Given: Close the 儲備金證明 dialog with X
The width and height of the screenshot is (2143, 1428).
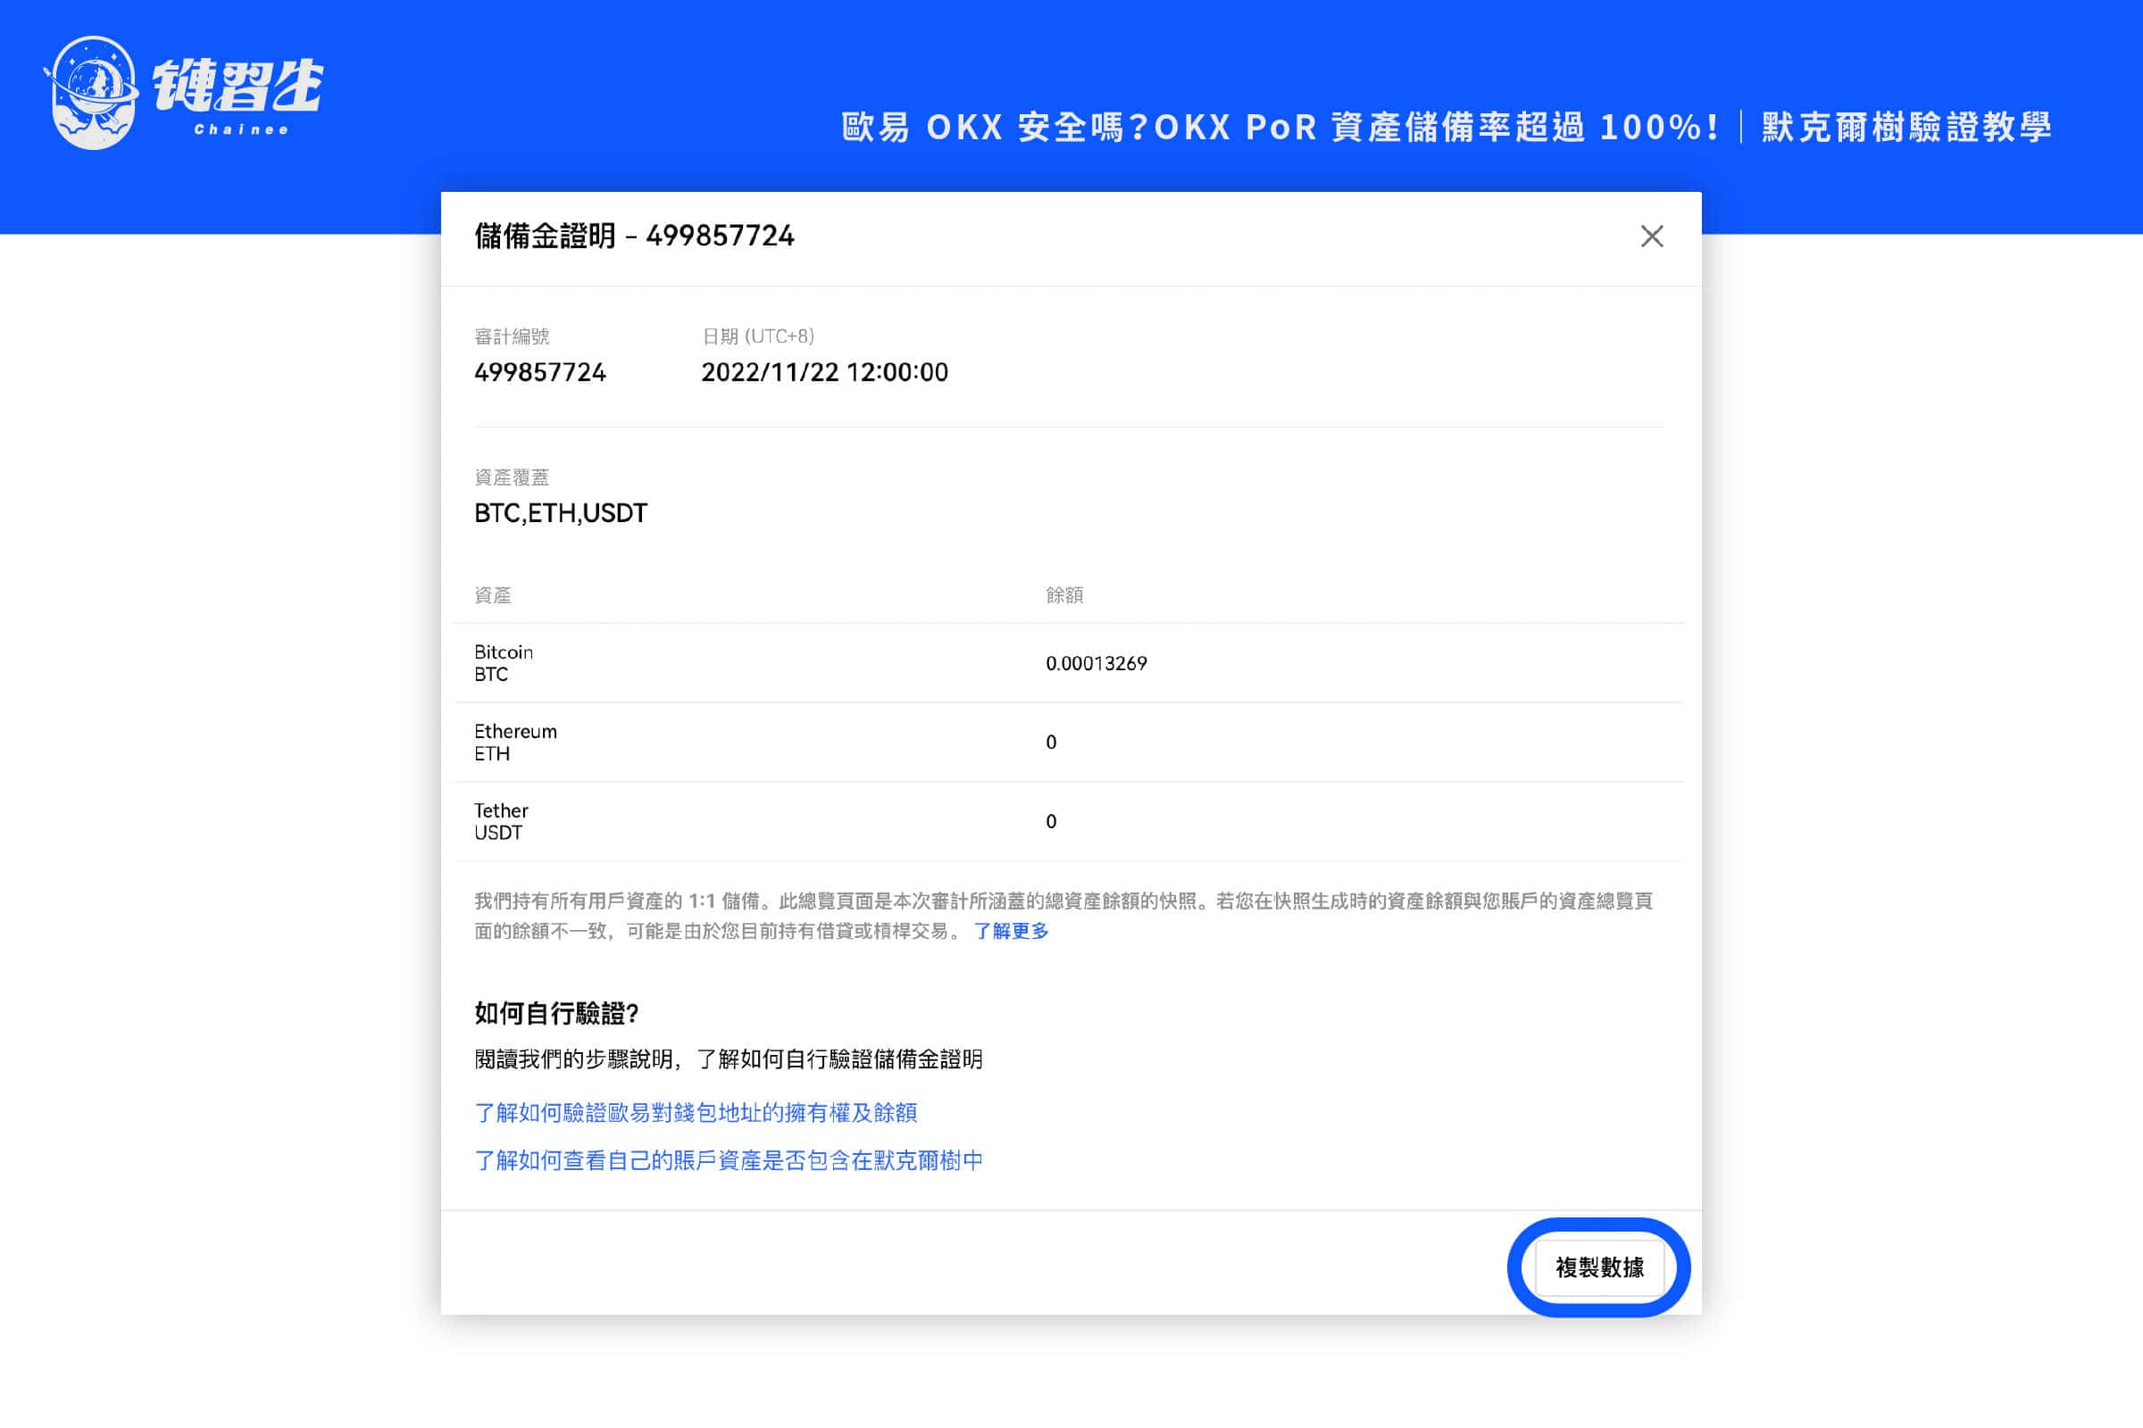Looking at the screenshot, I should [1651, 237].
